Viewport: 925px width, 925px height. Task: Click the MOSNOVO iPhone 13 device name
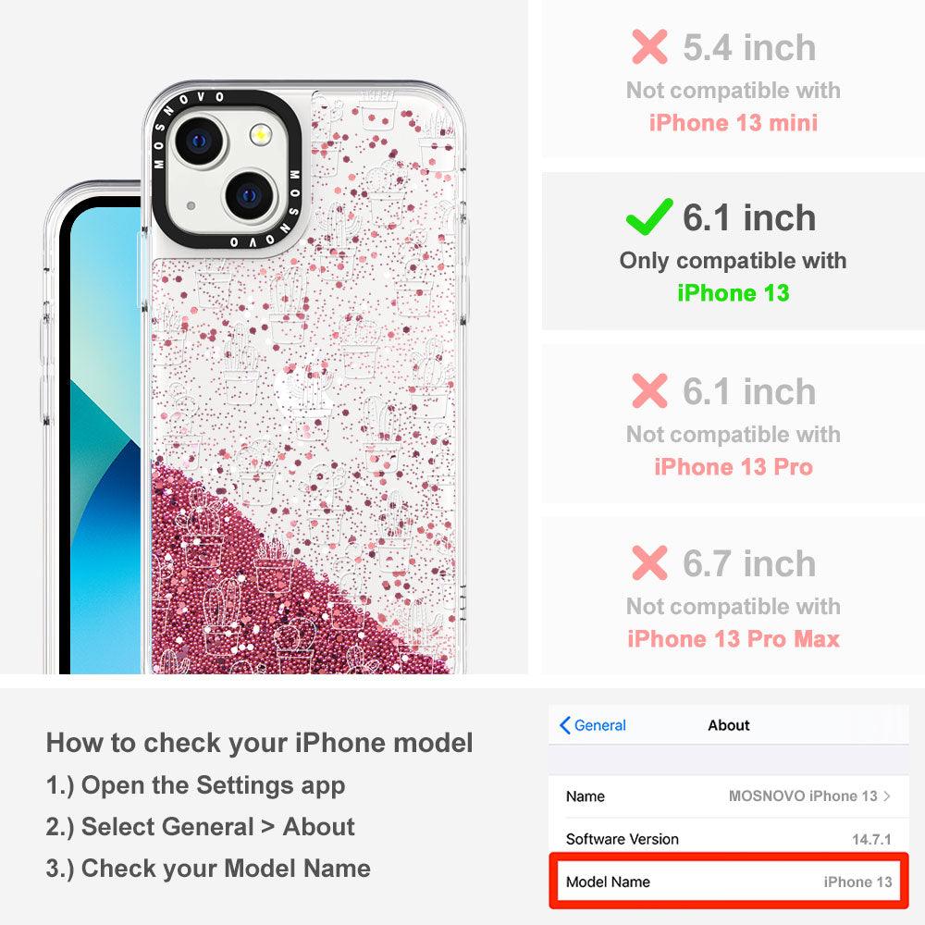coord(803,795)
